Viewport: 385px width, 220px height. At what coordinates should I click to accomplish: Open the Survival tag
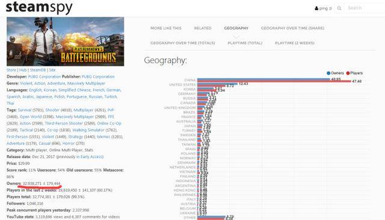tap(25, 110)
